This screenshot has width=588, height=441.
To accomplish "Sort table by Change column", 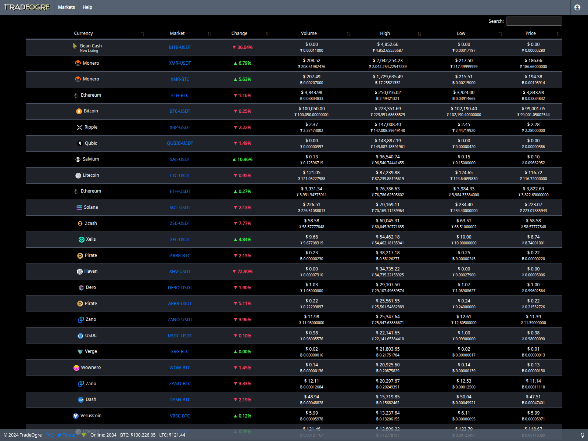I will (x=239, y=33).
